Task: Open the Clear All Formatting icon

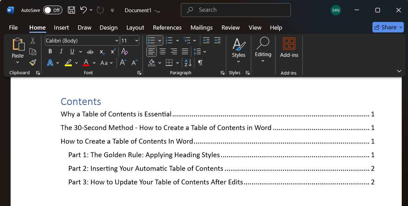Action: pyautogui.click(x=124, y=51)
